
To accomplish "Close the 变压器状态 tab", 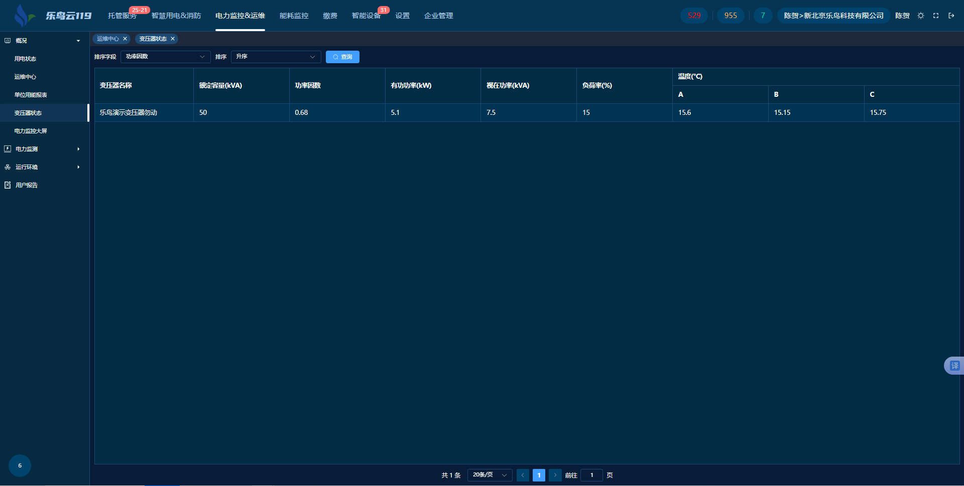I will click(173, 39).
